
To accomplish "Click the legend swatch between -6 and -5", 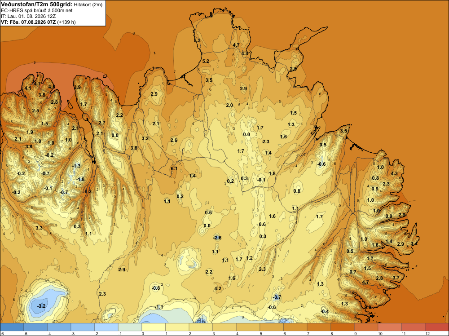I will coord(12,327).
